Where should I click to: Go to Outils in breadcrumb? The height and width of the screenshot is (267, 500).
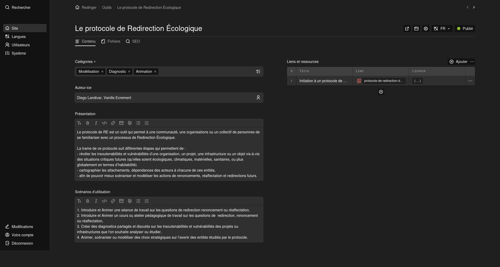tap(107, 8)
